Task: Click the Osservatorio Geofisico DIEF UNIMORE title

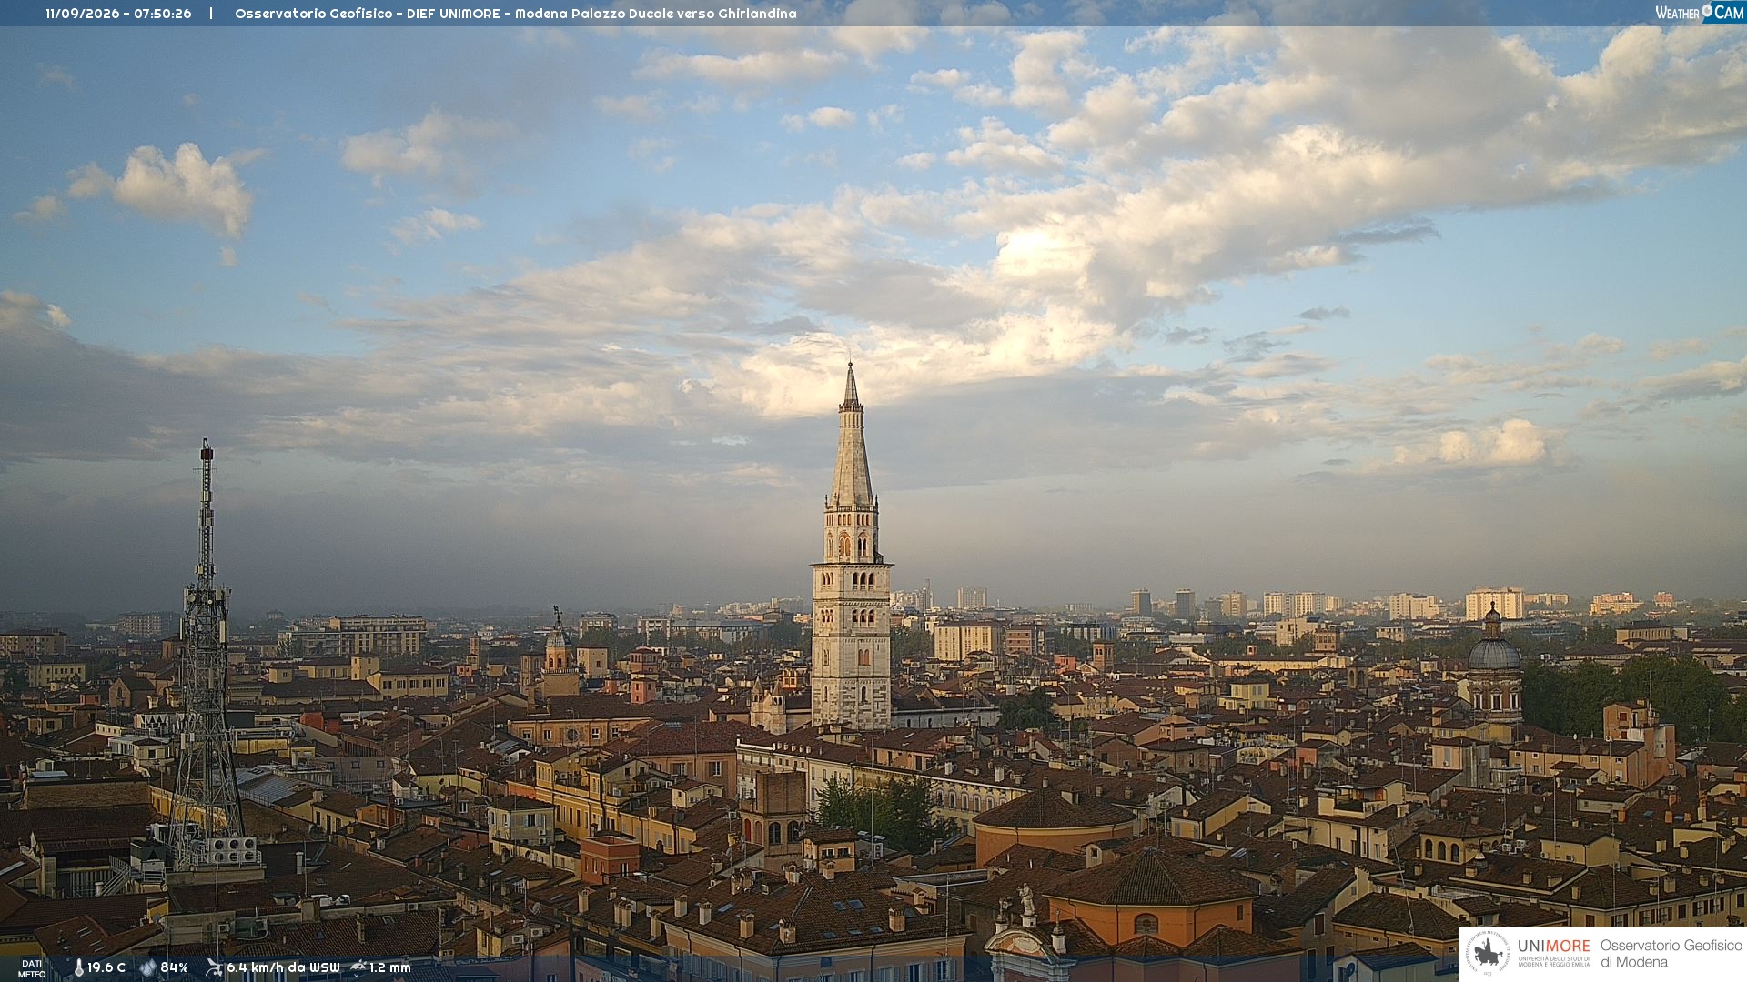Action: (516, 14)
